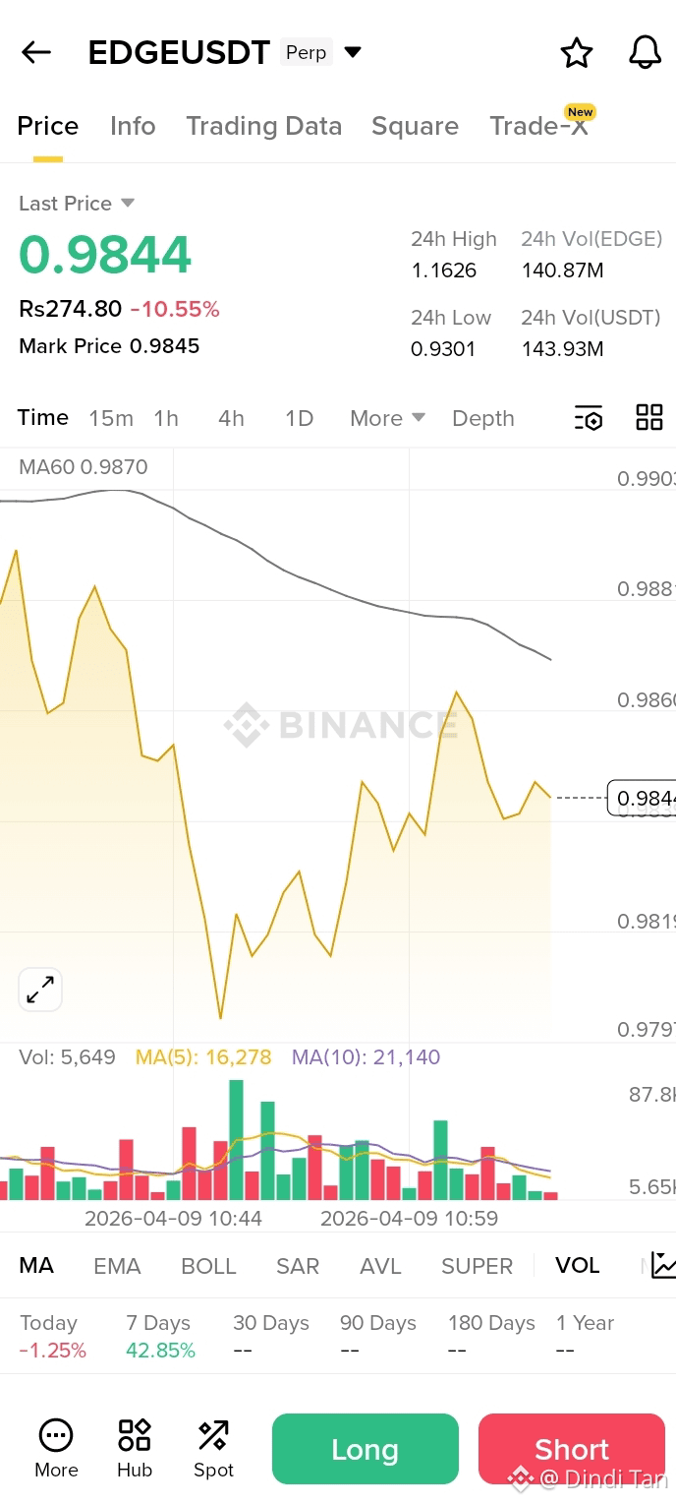Open price alert bell icon
This screenshot has height=1504, width=676.
click(646, 52)
